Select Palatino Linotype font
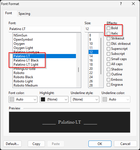140x150 pixels. (45, 52)
